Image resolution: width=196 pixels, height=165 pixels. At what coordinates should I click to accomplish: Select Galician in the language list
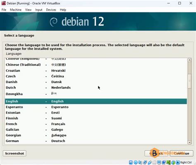[96, 129]
